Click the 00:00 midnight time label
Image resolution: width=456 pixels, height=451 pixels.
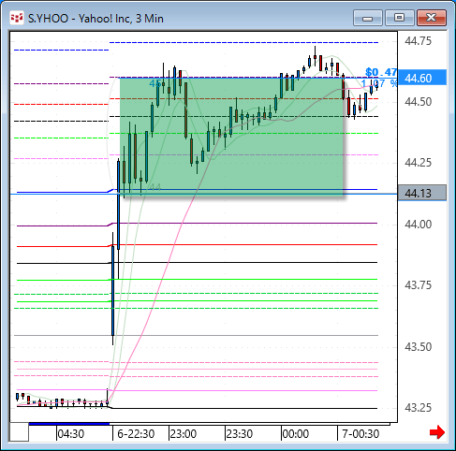pos(296,434)
